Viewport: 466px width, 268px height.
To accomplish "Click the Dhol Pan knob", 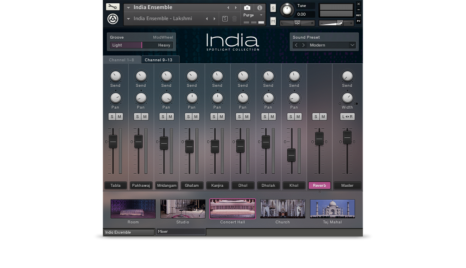I will pos(243,98).
